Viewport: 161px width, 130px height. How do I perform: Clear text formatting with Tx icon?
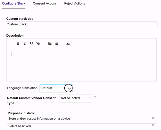tap(68, 43)
